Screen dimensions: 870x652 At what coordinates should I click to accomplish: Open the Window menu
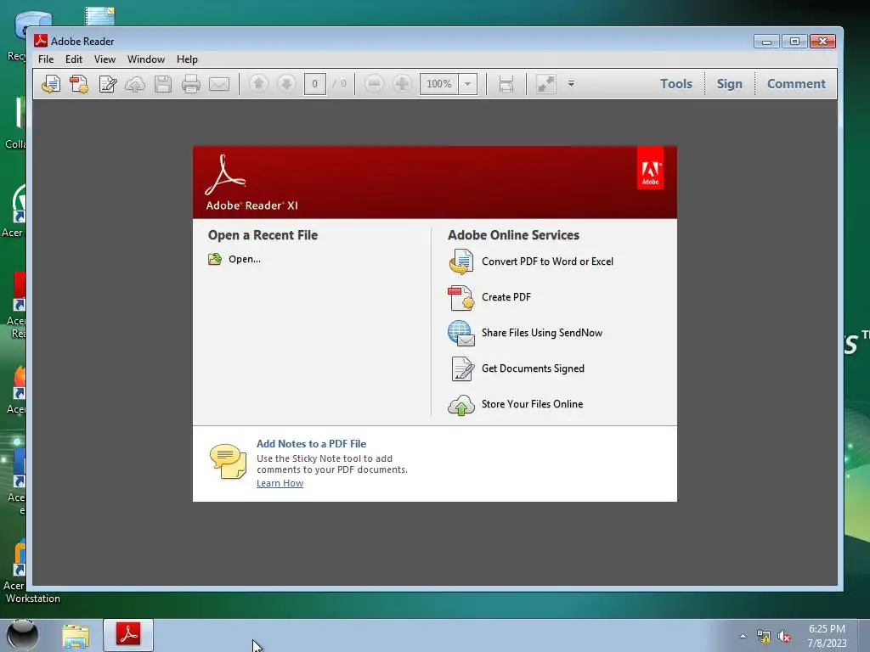146,59
